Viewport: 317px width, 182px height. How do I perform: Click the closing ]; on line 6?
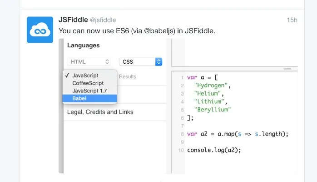click(x=190, y=118)
